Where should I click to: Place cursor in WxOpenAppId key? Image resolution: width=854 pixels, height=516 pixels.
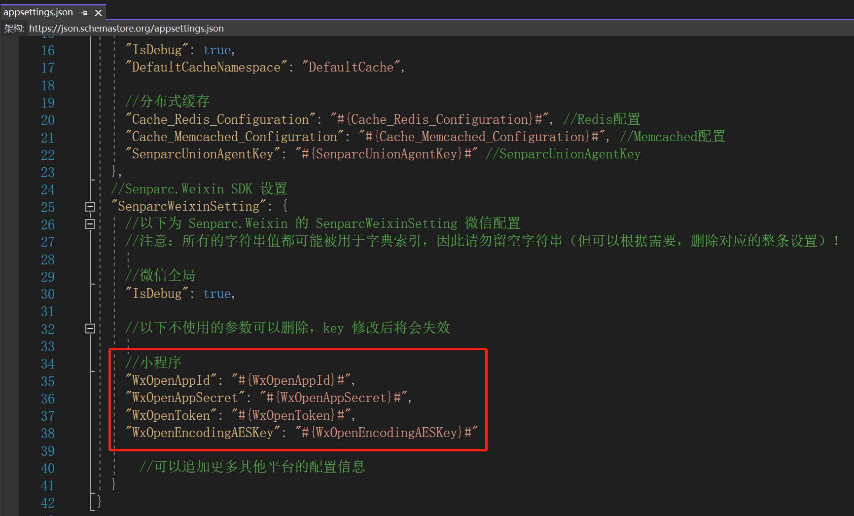(171, 380)
